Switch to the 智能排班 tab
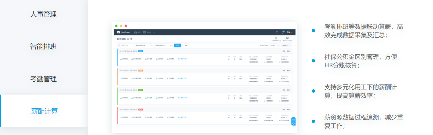433x135 pixels. (43, 46)
